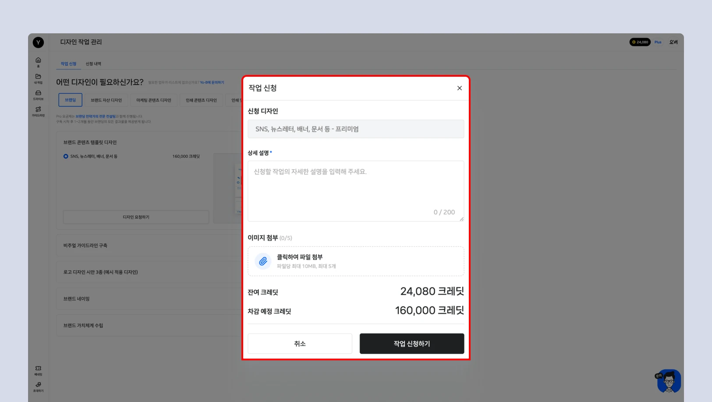Click the 작업 신청 dialog title
The width and height of the screenshot is (712, 402).
(262, 88)
